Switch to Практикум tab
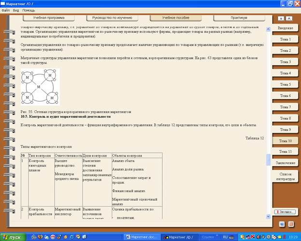Screen dimensions: 301x241 pos(239,18)
